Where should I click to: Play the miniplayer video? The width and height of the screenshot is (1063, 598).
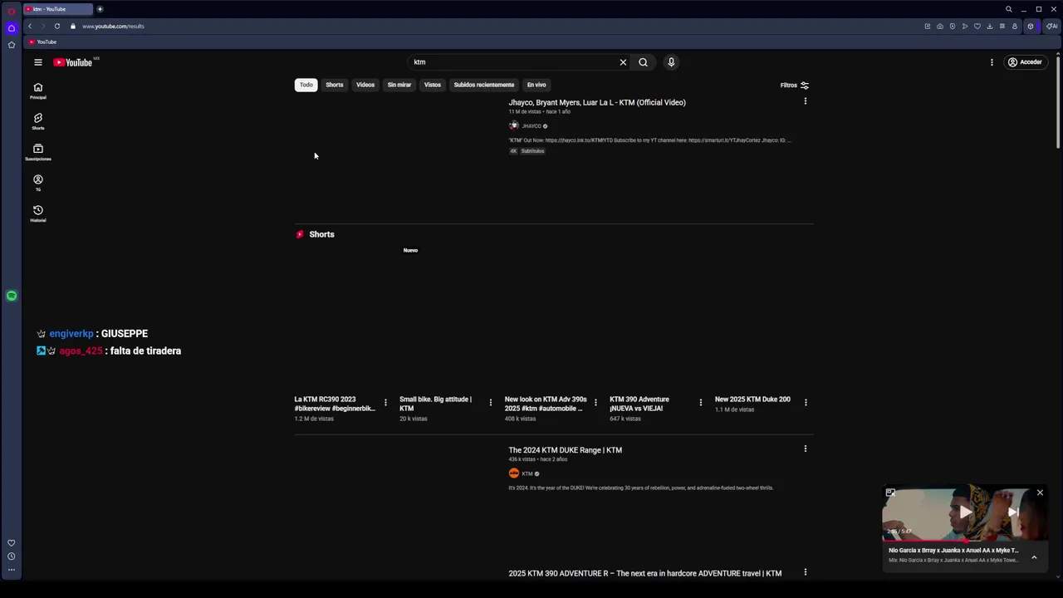[965, 512]
